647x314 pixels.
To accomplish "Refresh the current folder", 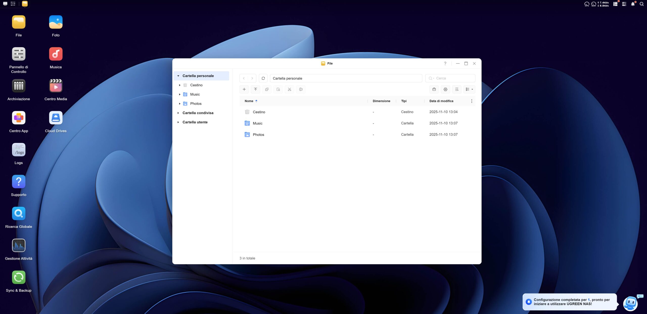I will (x=263, y=78).
